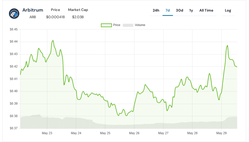The image size is (249, 142).
Task: Click the May 23 x-axis label
Action: [47, 133]
